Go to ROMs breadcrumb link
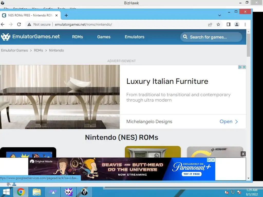Screen dimensions: 263x197 pyautogui.click(x=39, y=51)
